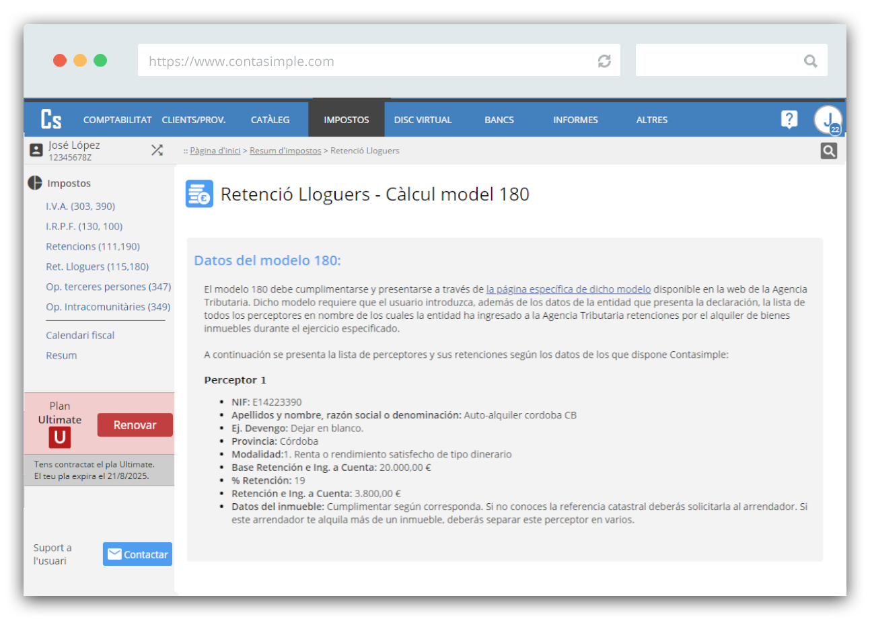Click the browser URL address field
The width and height of the screenshot is (870, 625).
379,61
